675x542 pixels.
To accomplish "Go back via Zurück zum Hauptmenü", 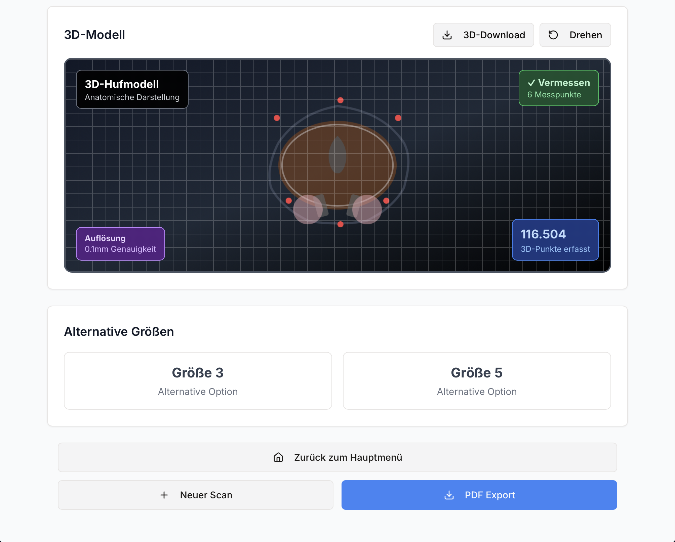I will click(x=337, y=457).
